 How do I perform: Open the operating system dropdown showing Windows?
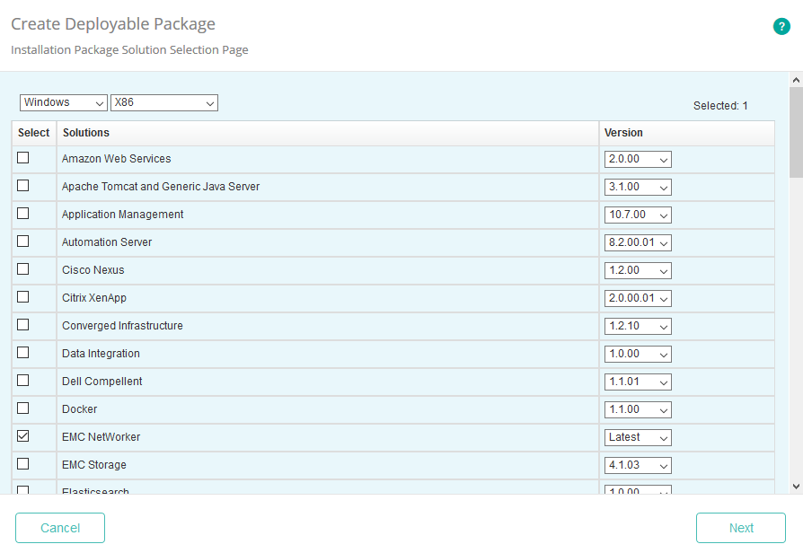pos(63,102)
